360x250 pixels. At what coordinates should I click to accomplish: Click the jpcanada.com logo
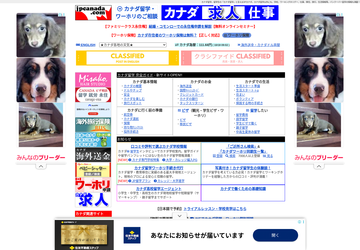93,13
